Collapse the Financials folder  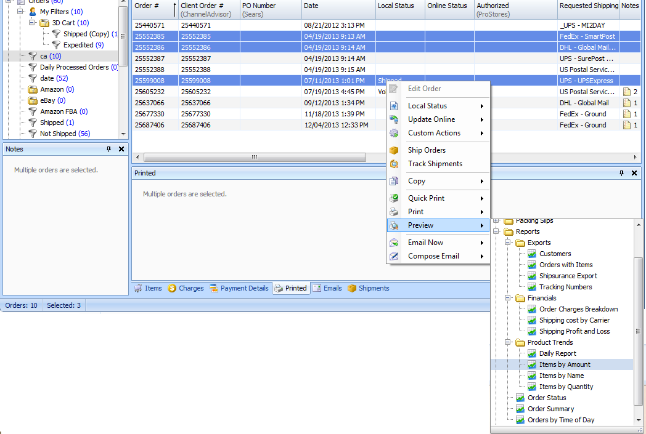508,298
